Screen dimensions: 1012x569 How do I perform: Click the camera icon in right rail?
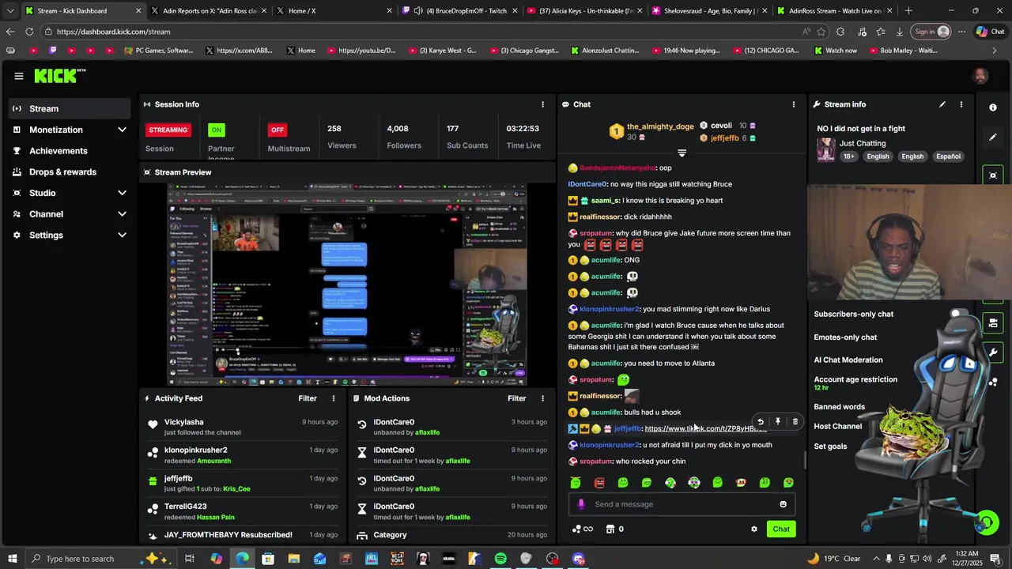click(993, 323)
